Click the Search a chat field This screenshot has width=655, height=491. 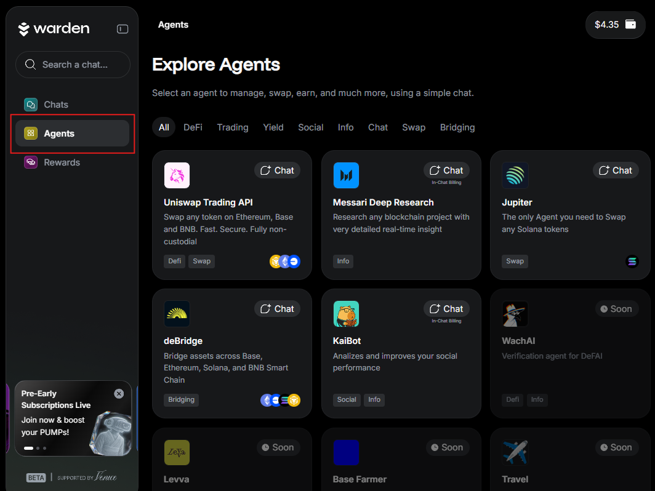coord(73,65)
